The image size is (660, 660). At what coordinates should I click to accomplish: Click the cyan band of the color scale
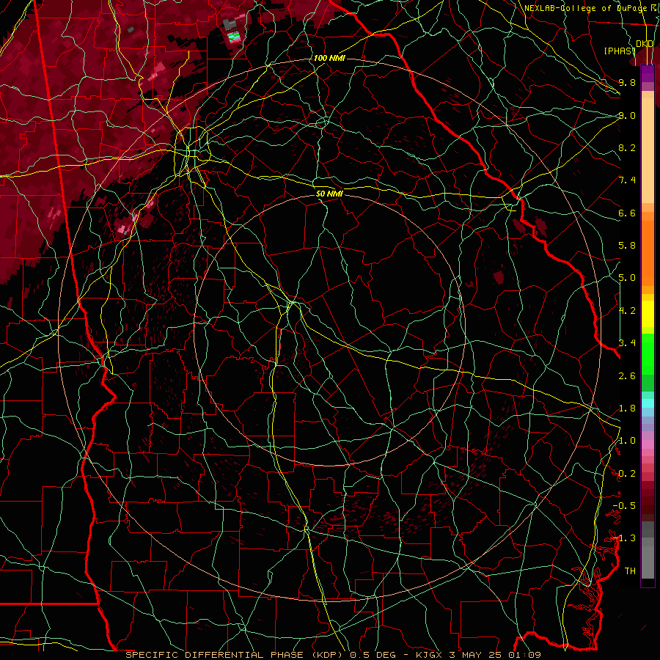tap(648, 403)
